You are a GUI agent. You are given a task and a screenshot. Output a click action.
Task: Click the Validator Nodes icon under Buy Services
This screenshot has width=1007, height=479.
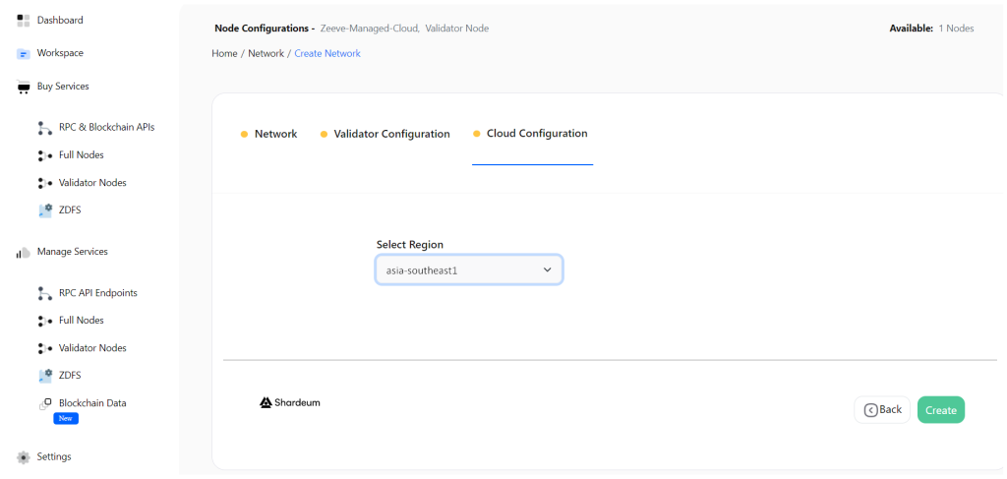click(x=45, y=183)
